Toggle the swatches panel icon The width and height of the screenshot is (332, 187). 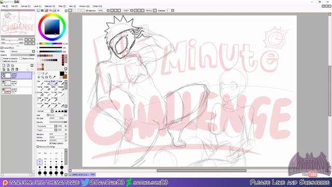(54, 10)
